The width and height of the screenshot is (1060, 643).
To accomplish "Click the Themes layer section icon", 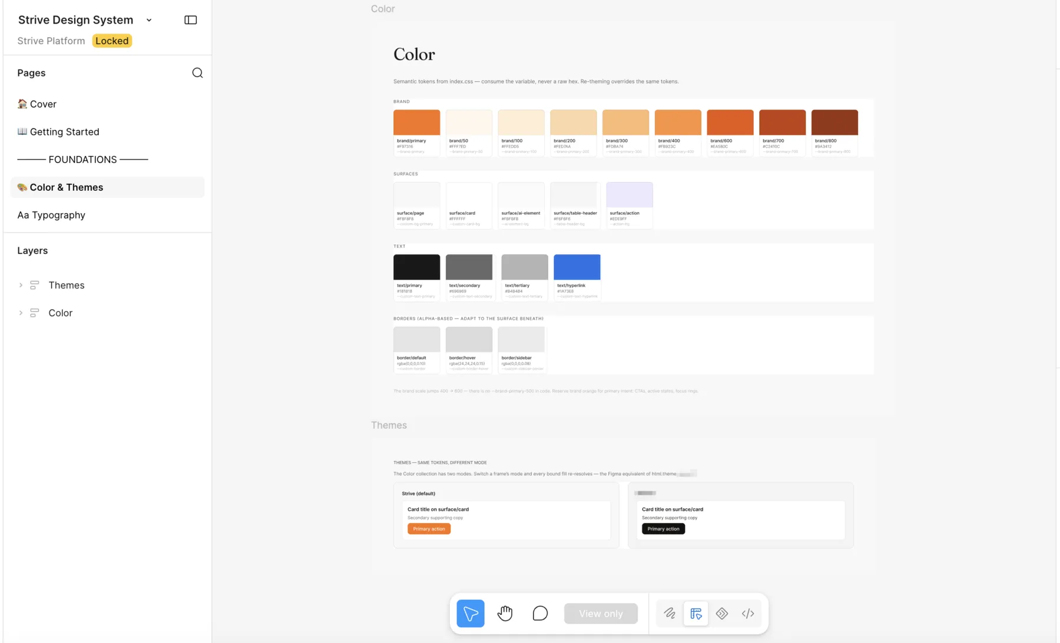I will click(35, 285).
